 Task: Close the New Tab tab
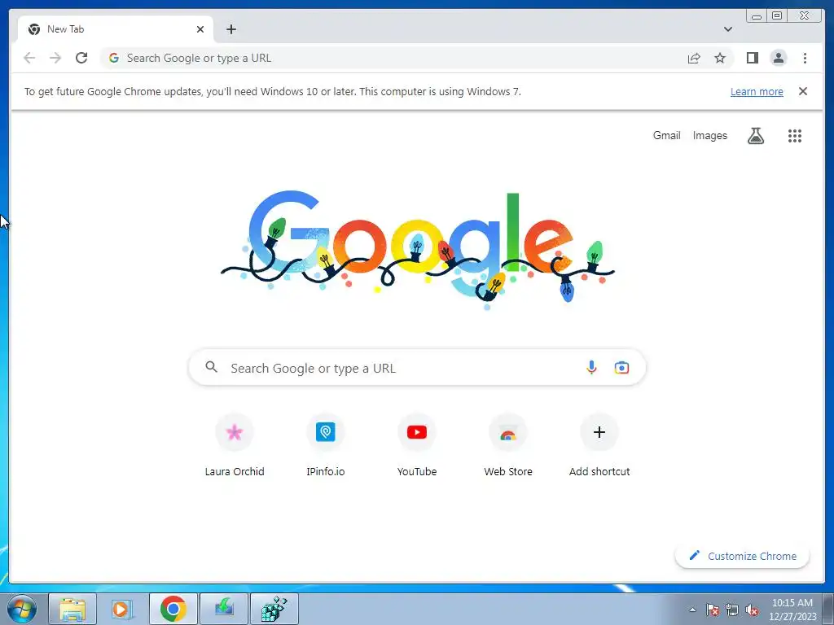[x=200, y=29]
